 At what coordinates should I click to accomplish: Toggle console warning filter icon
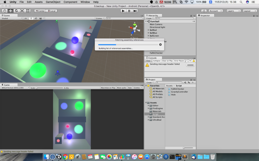[194, 61]
